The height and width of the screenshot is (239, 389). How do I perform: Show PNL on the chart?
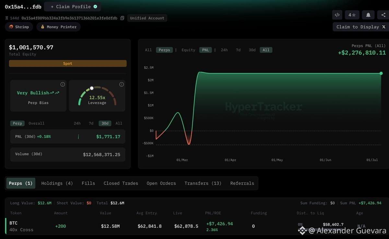pos(206,50)
